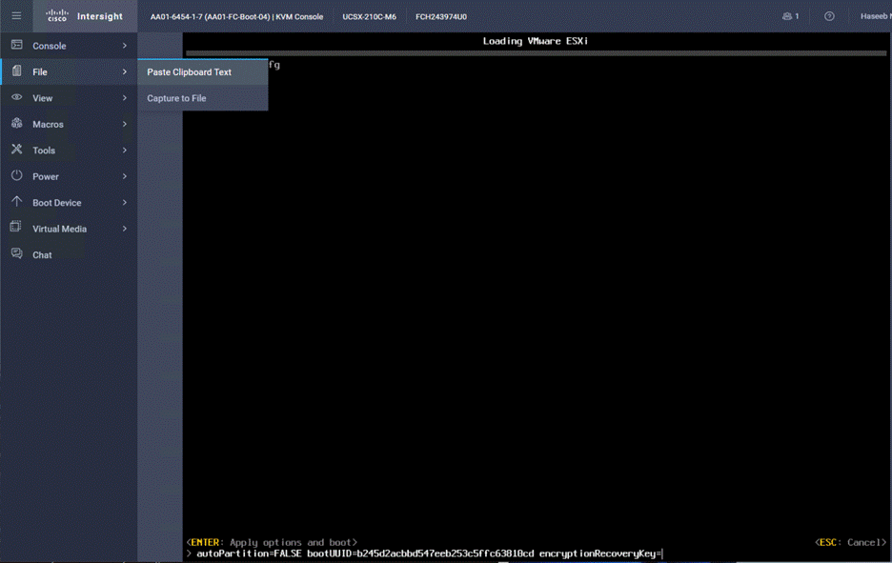Click the Macros icon
This screenshot has width=892, height=563.
point(15,124)
